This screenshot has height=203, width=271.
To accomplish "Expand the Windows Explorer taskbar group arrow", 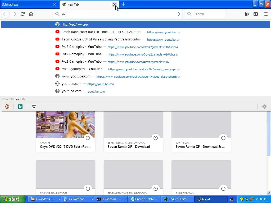I will pyautogui.click(x=59, y=199).
